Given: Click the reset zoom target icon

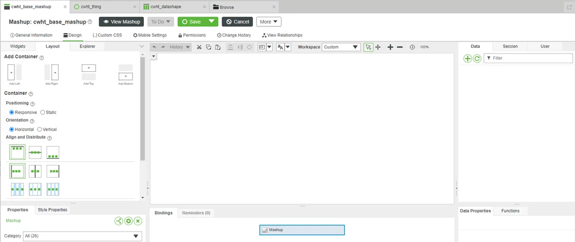Looking at the screenshot, I should [412, 47].
